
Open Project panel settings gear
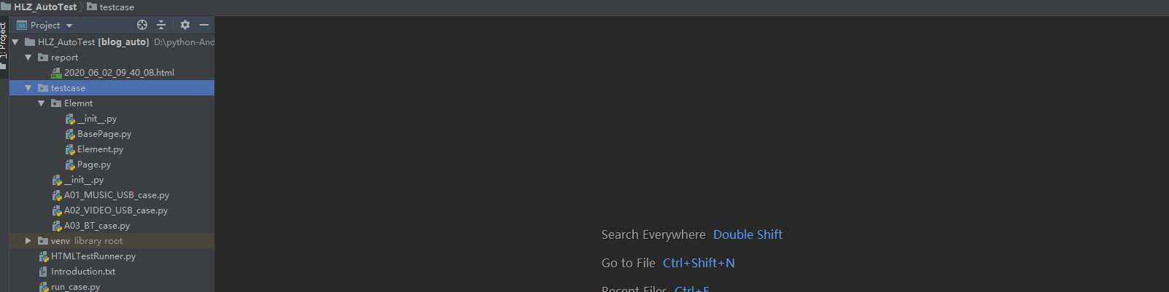click(x=185, y=25)
